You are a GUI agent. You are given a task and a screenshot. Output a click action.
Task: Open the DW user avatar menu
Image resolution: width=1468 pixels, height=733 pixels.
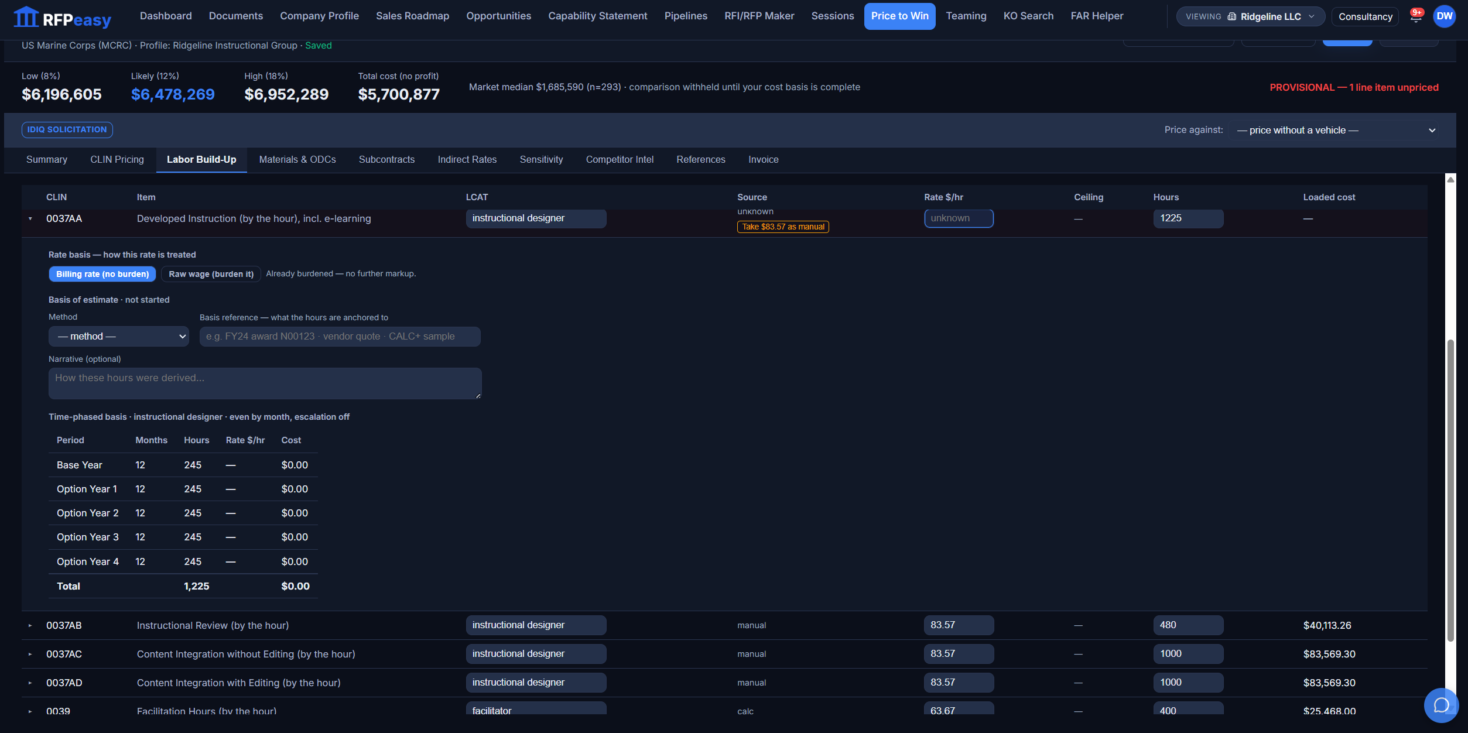[1444, 16]
